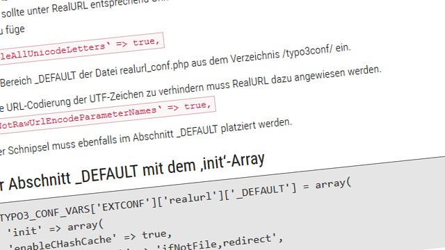The image size is (445, 250).
Task: Click the code line with TYPO3_CONF_VARS['EXTCONF']['realurl']
Action: [176, 199]
